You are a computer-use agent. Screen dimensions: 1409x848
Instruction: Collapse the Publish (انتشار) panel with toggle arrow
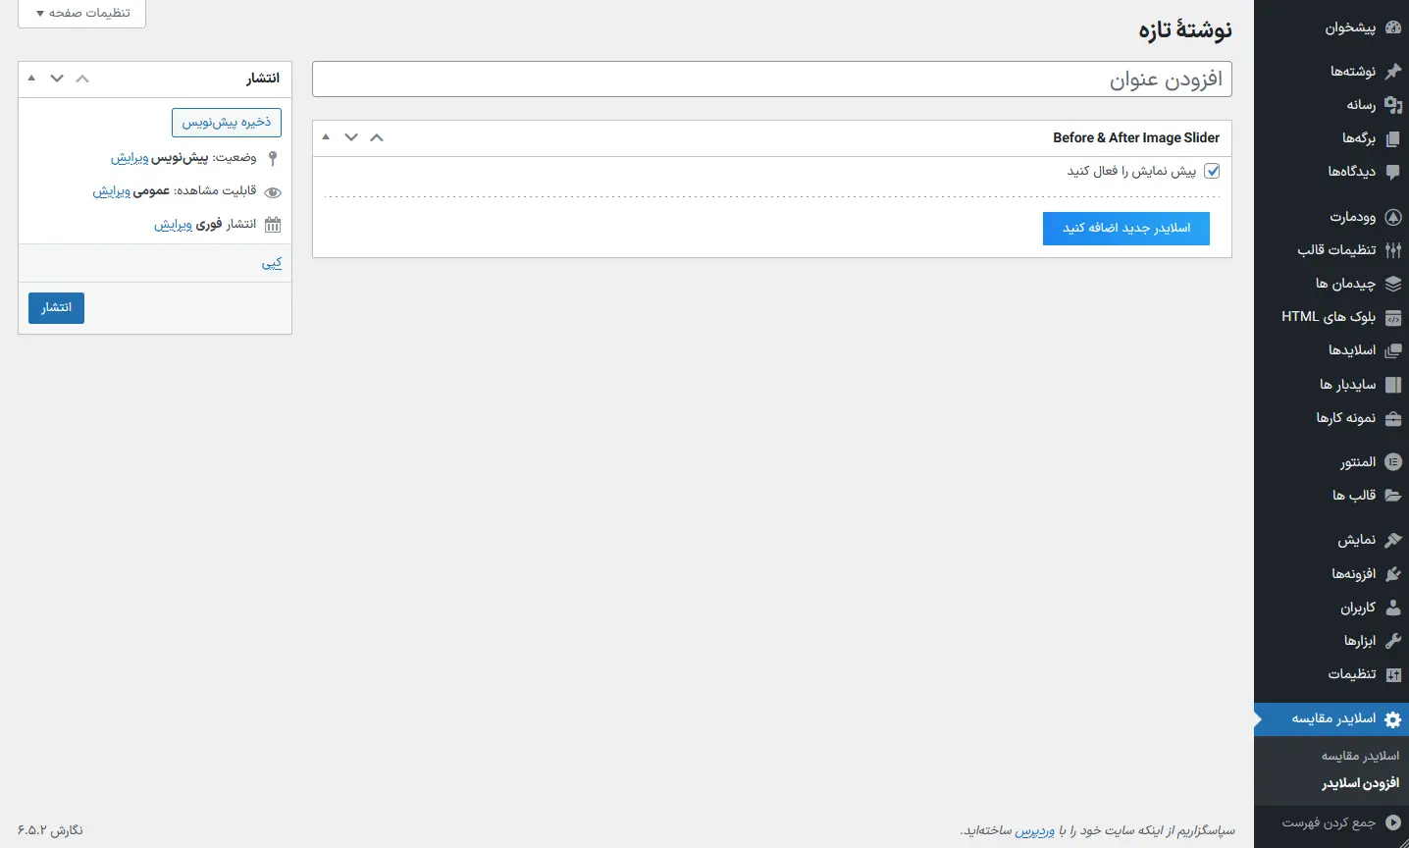(31, 79)
